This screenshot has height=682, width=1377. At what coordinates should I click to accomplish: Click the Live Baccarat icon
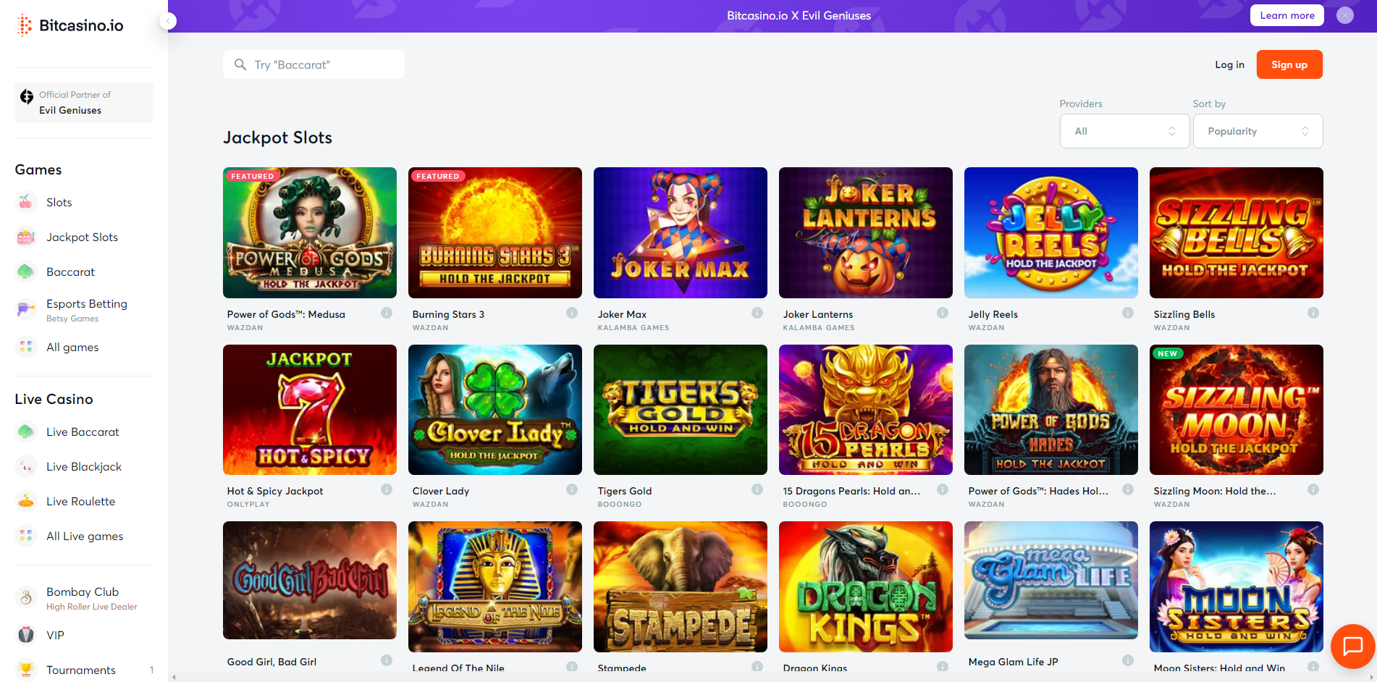tap(25, 431)
